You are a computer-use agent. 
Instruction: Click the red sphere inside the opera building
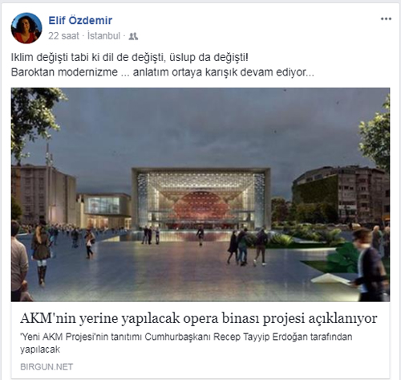coord(202,205)
